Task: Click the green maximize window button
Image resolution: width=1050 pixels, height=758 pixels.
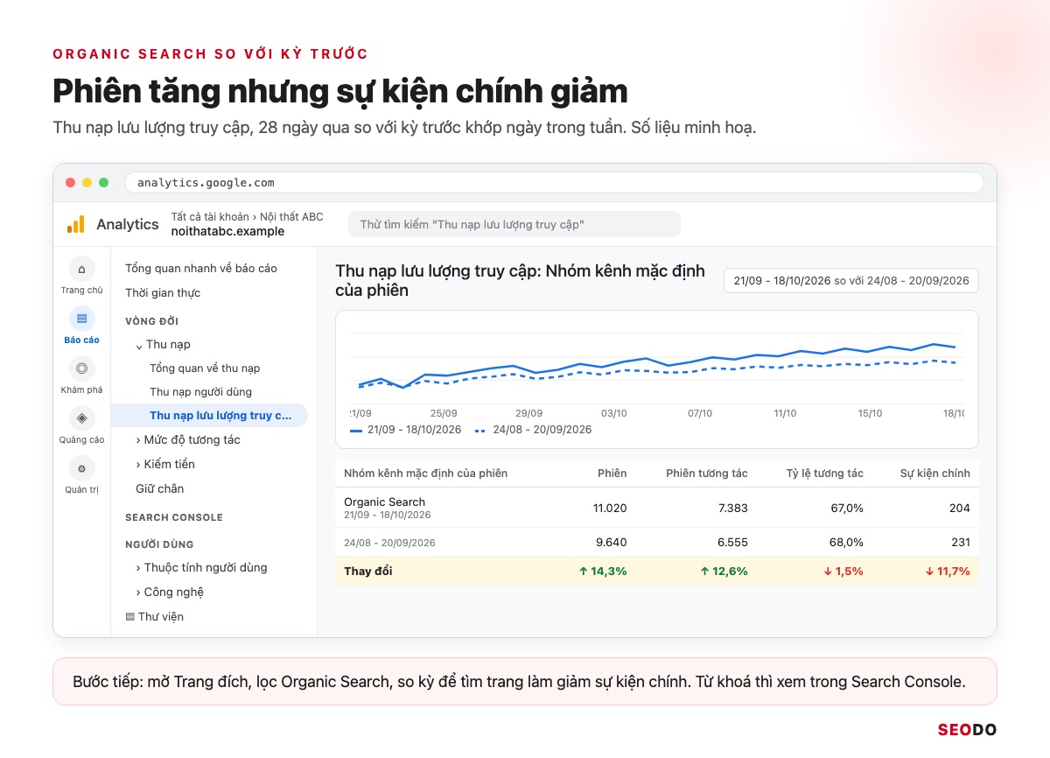Action: (x=103, y=182)
